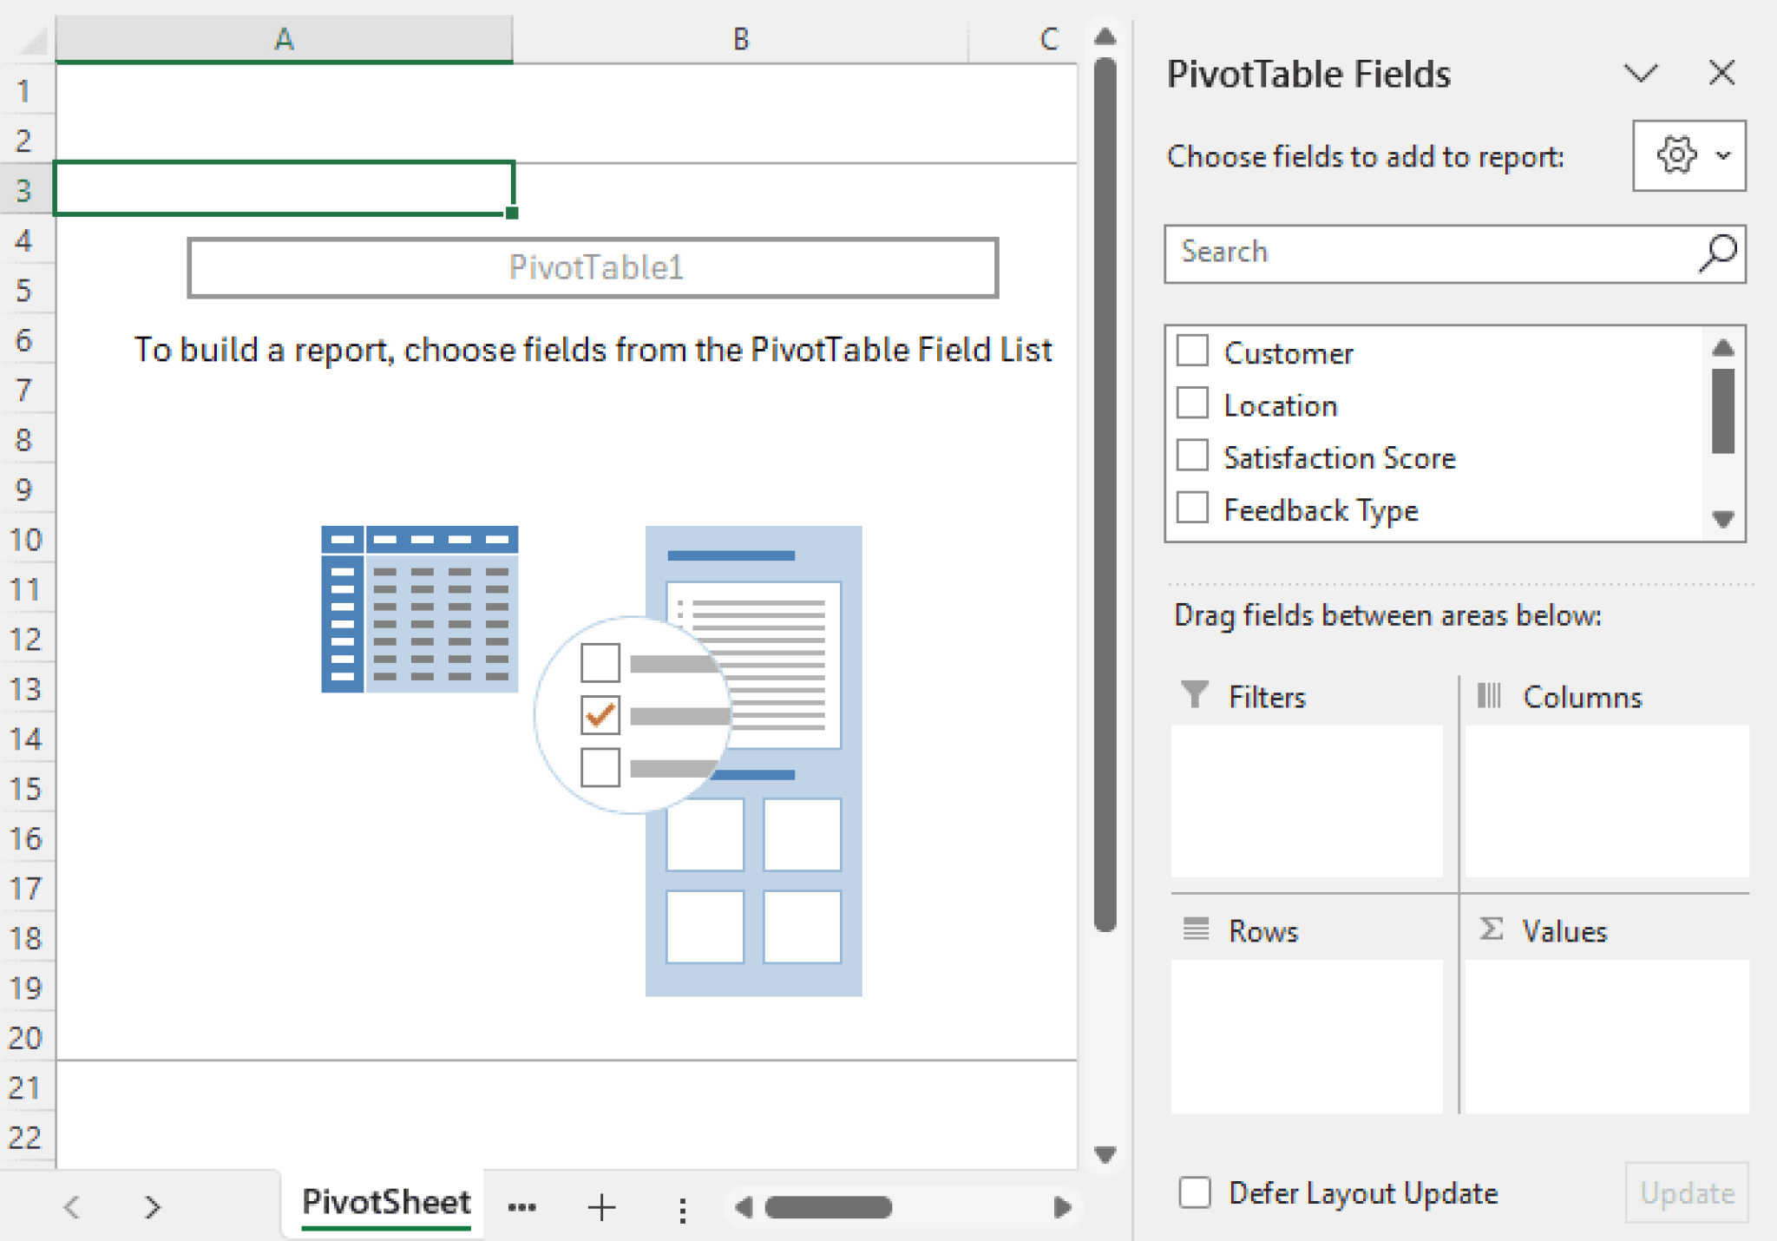The image size is (1777, 1241).
Task: Switch to the PivotSheet tab
Action: (x=385, y=1203)
